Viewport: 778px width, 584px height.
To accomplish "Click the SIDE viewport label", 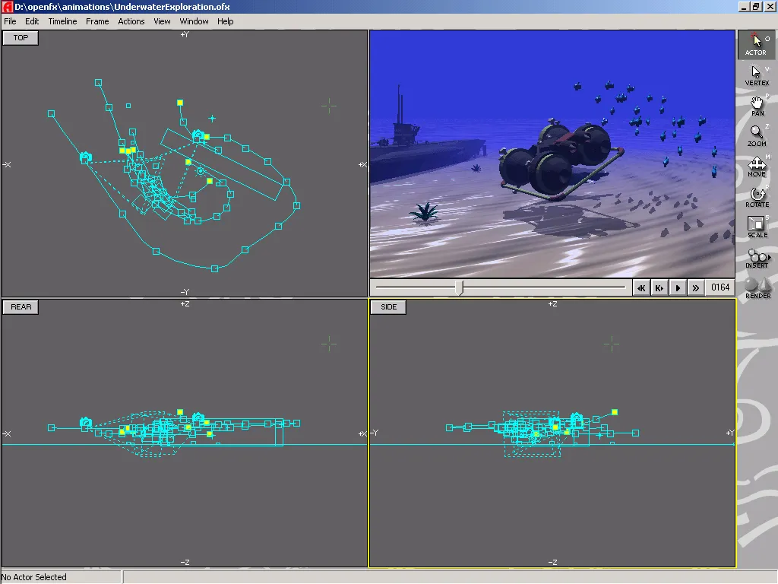I will [387, 306].
